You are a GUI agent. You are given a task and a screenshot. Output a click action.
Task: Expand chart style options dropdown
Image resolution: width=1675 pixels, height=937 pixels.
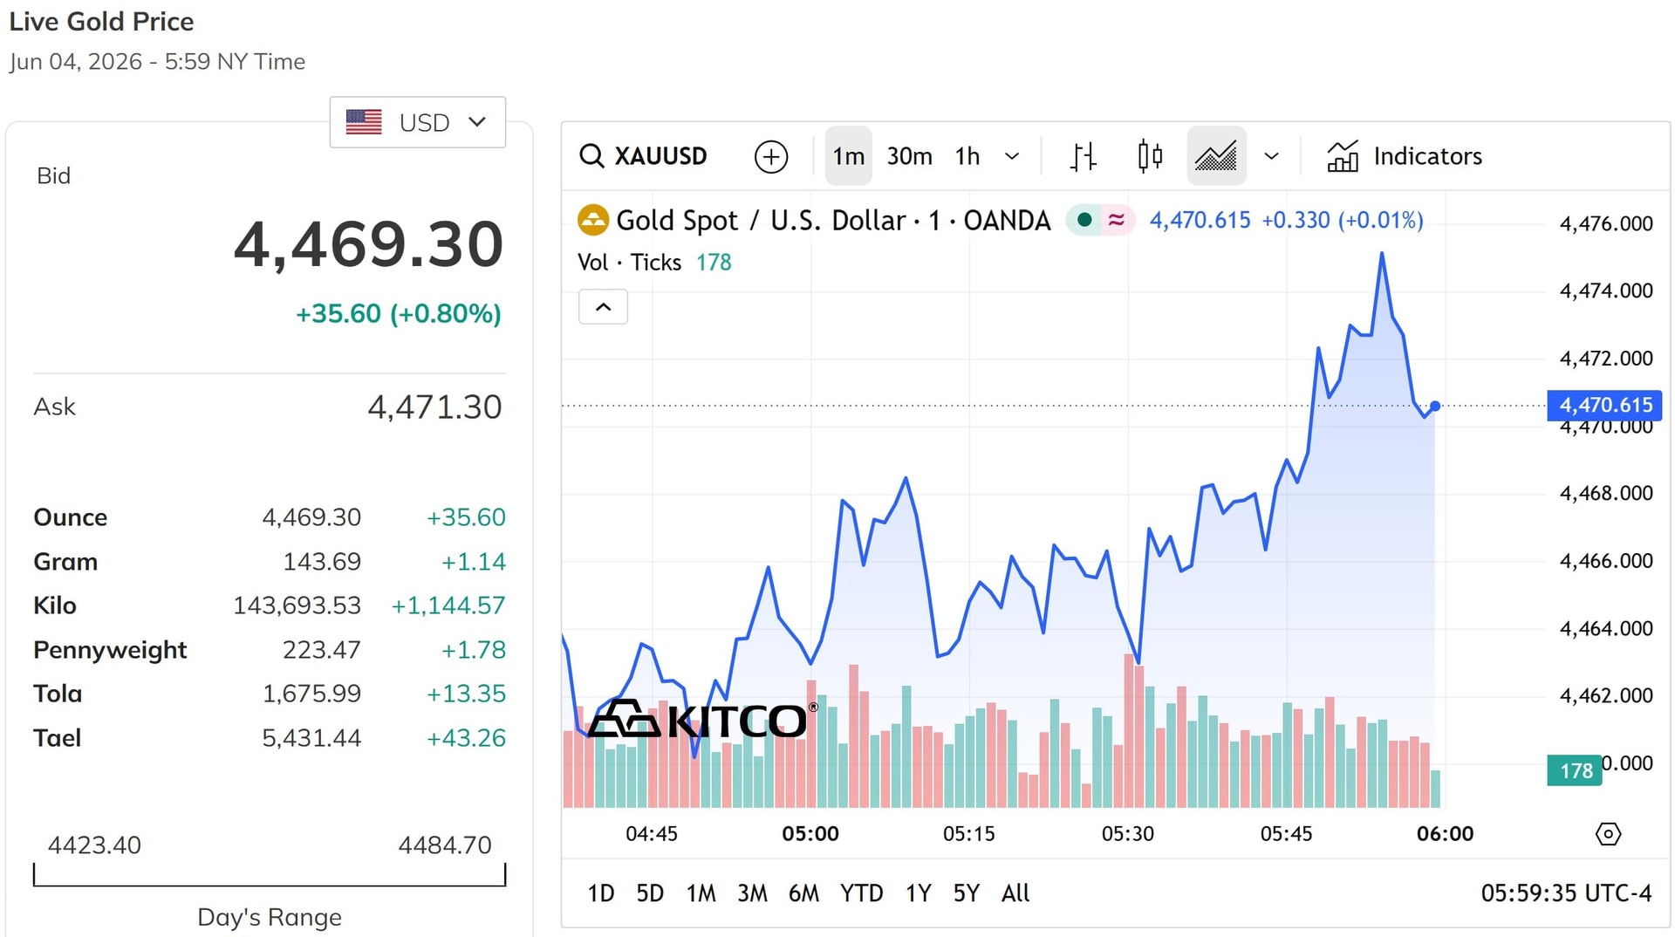click(1271, 156)
